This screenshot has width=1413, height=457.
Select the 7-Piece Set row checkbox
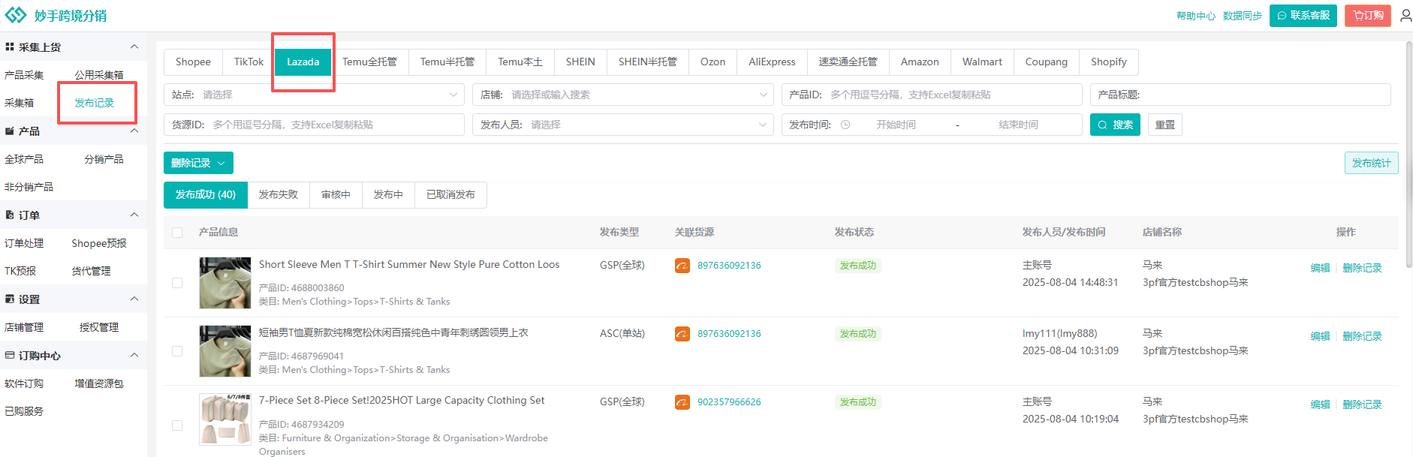(x=177, y=425)
